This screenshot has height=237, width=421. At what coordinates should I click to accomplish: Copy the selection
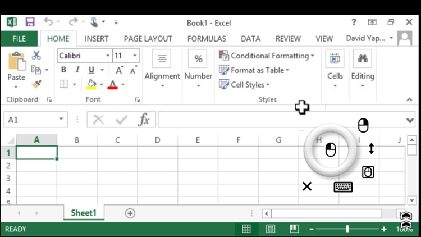click(x=36, y=70)
